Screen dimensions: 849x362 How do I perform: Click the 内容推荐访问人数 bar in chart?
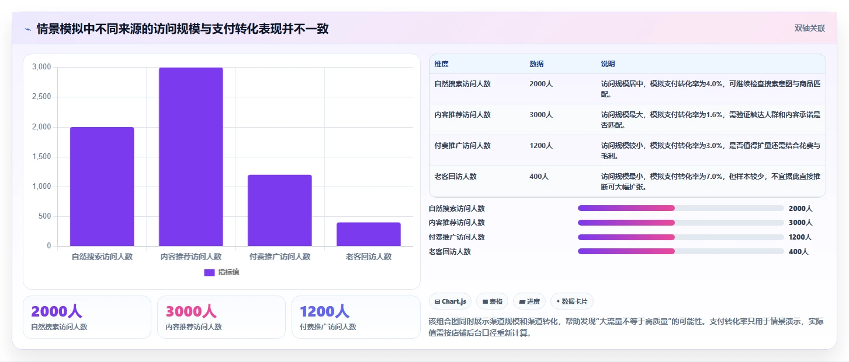[x=191, y=157]
